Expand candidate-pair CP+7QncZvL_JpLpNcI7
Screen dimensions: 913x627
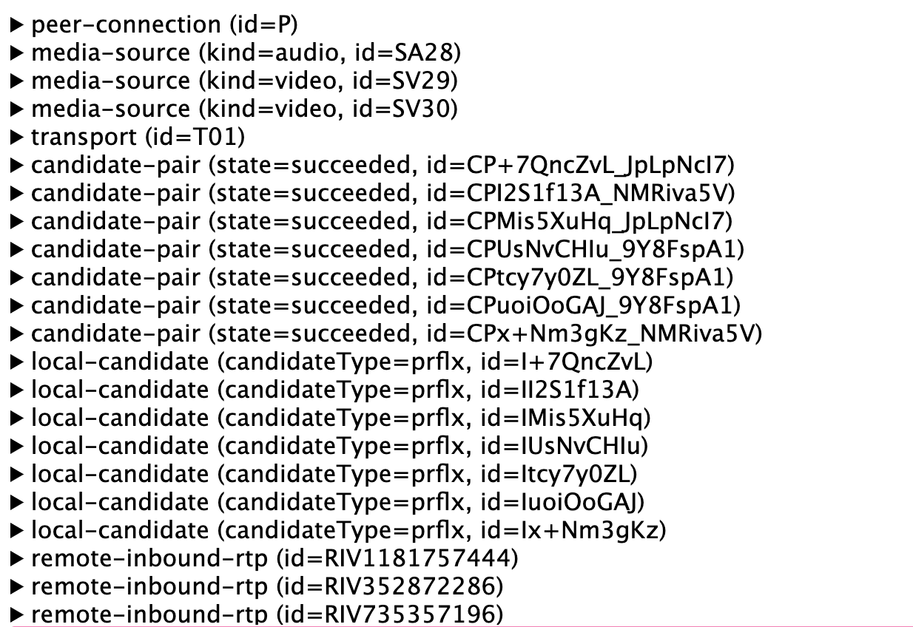pyautogui.click(x=18, y=166)
